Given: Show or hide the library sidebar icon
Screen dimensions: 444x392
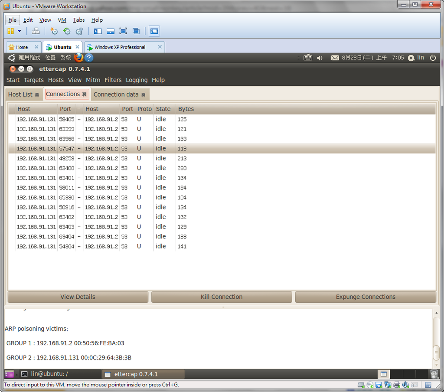Looking at the screenshot, I should click(98, 31).
